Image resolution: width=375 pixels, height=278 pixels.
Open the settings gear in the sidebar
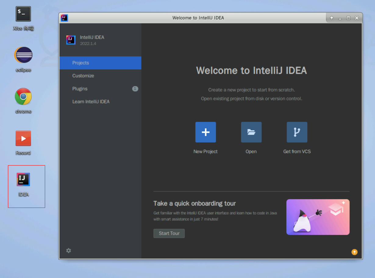pos(69,251)
